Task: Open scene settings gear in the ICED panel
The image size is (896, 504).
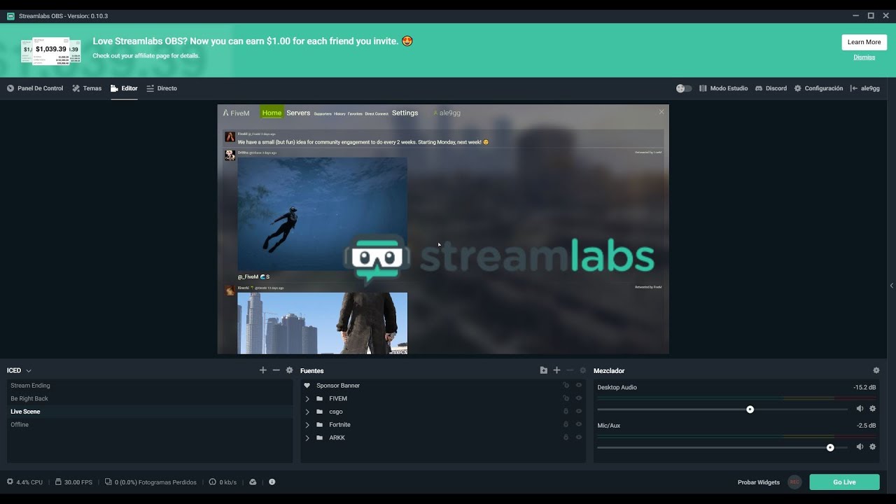Action: click(289, 370)
